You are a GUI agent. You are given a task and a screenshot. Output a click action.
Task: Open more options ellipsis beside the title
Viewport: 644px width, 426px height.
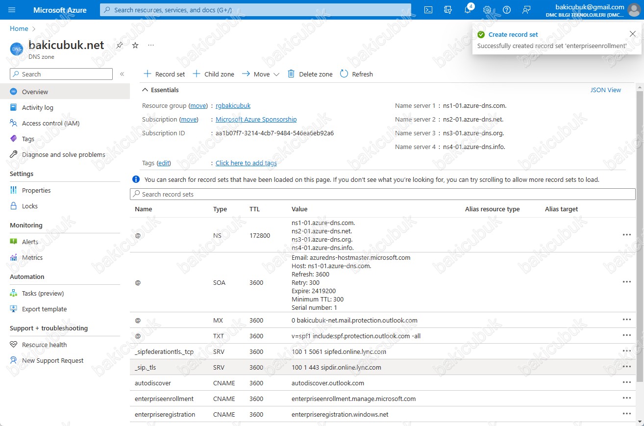click(151, 45)
